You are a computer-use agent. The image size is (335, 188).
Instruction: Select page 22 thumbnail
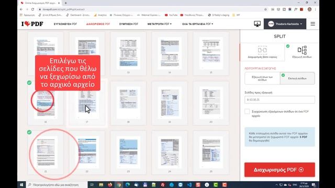[87, 152]
